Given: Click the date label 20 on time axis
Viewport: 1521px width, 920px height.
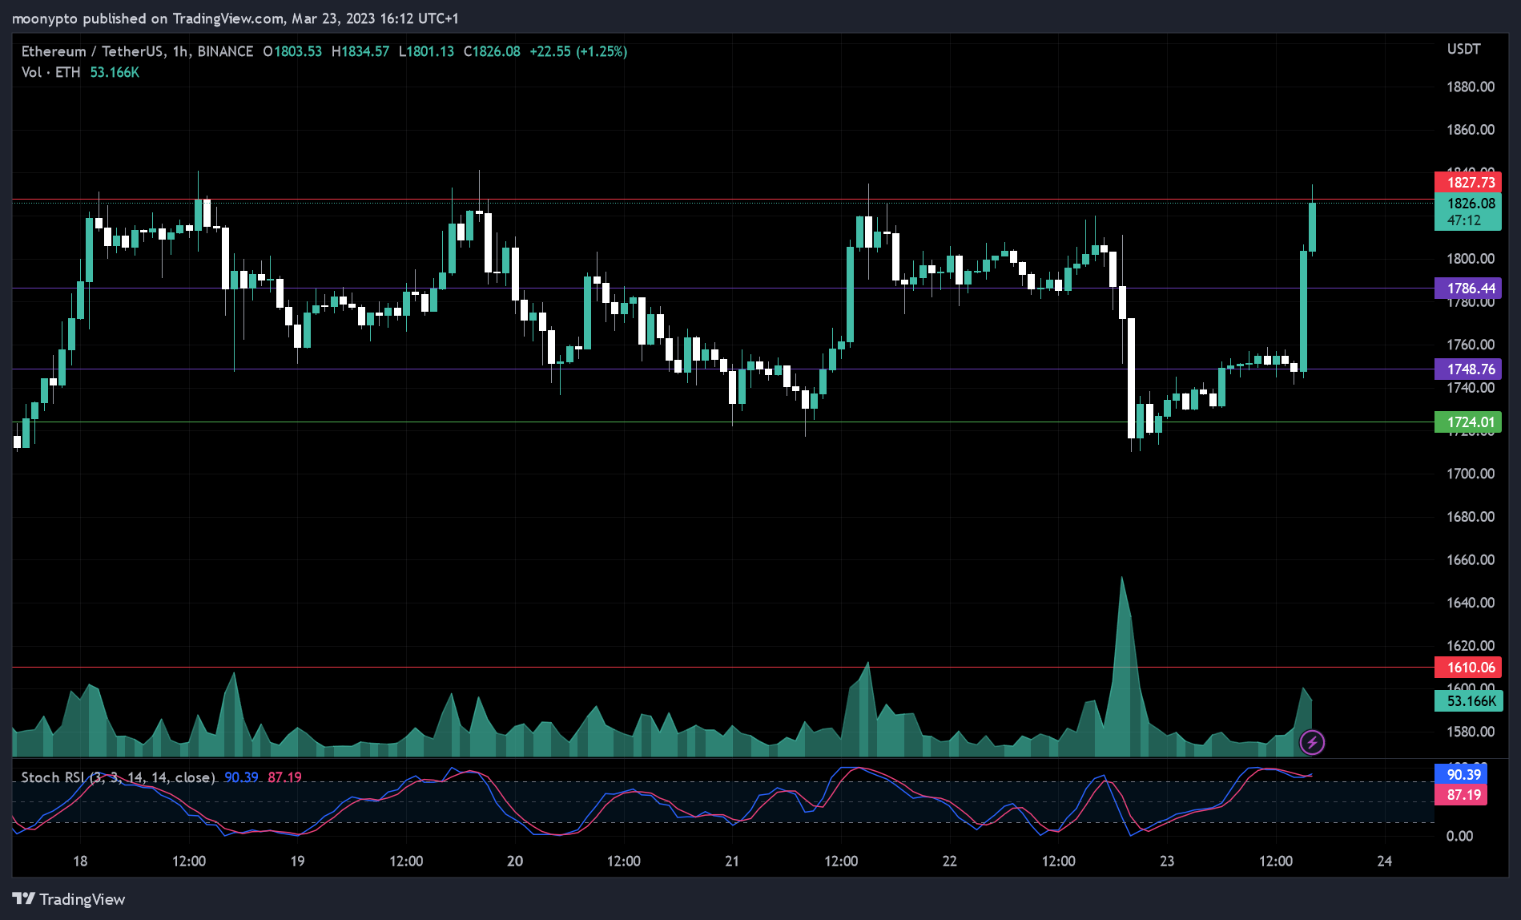Looking at the screenshot, I should tap(515, 861).
